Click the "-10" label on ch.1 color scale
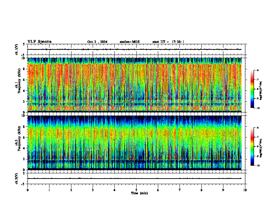Screen dimensions: 276x213 [x=258, y=108]
